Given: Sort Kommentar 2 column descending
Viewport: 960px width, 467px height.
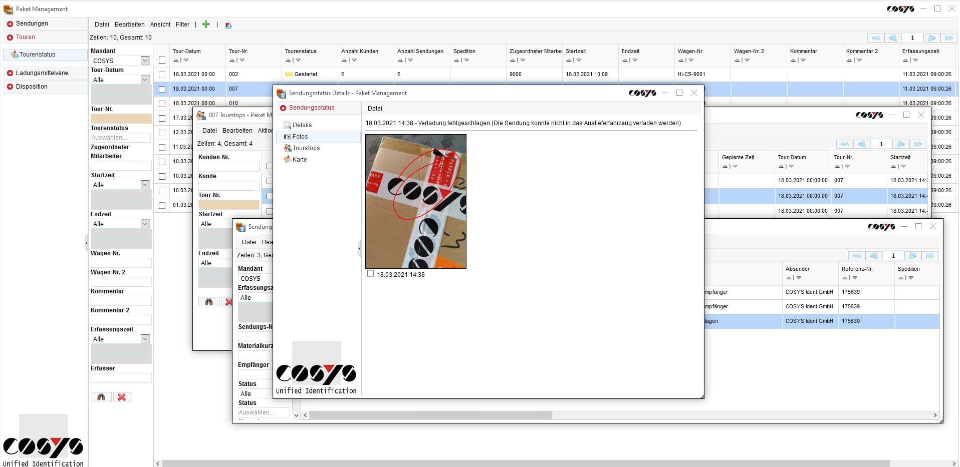Looking at the screenshot, I should click(859, 60).
